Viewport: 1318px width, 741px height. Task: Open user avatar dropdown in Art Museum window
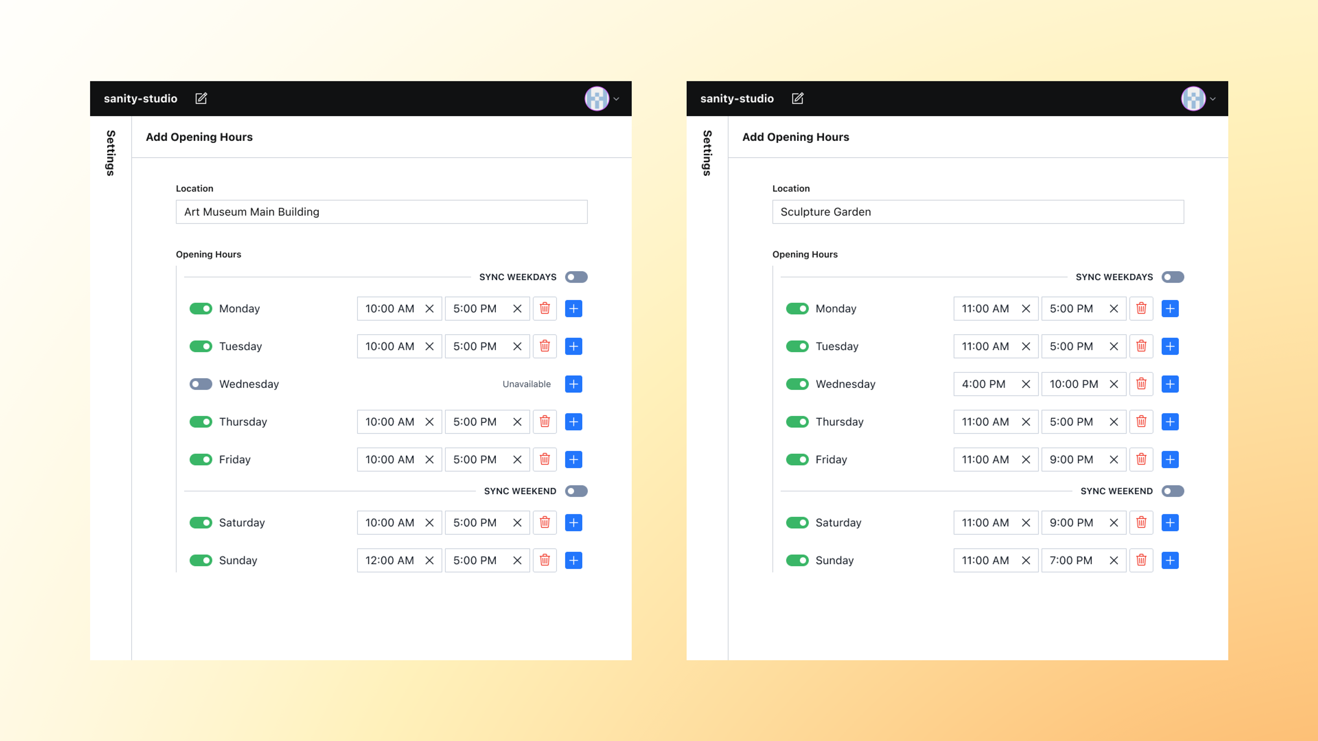[602, 99]
